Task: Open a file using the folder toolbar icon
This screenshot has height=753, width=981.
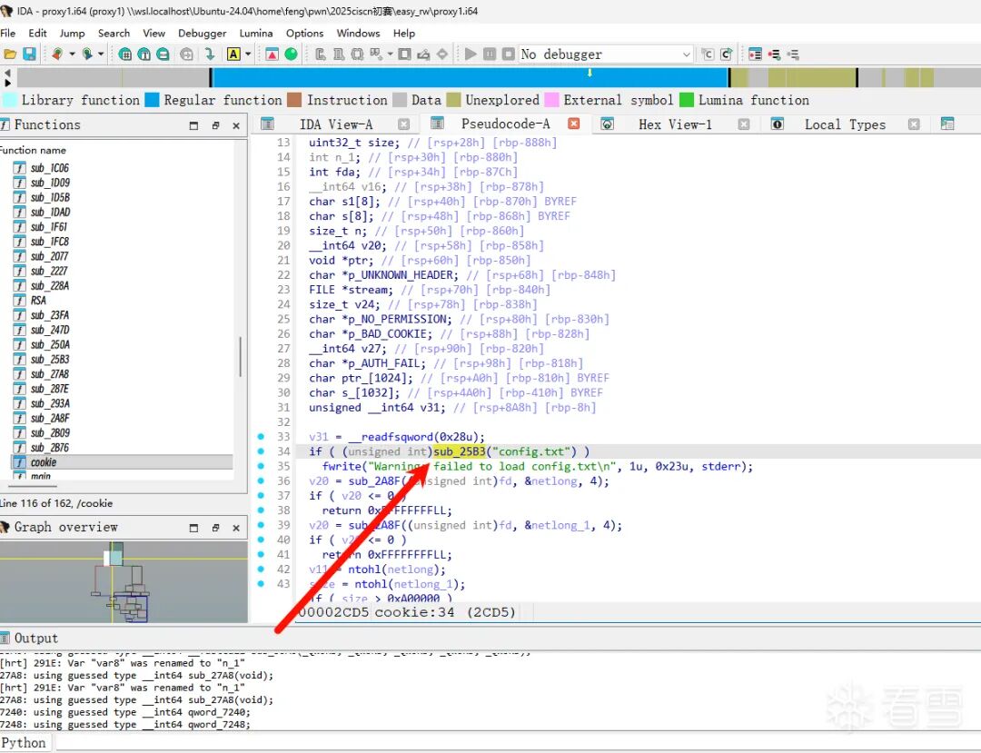Action: [x=13, y=54]
